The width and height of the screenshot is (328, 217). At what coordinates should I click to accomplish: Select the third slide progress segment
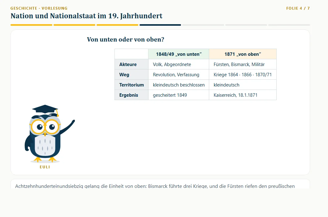point(117,25)
